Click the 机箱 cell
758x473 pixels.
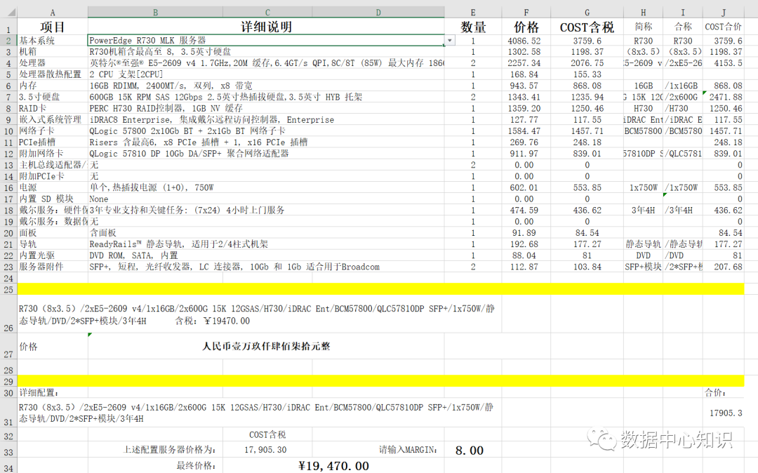click(x=53, y=52)
